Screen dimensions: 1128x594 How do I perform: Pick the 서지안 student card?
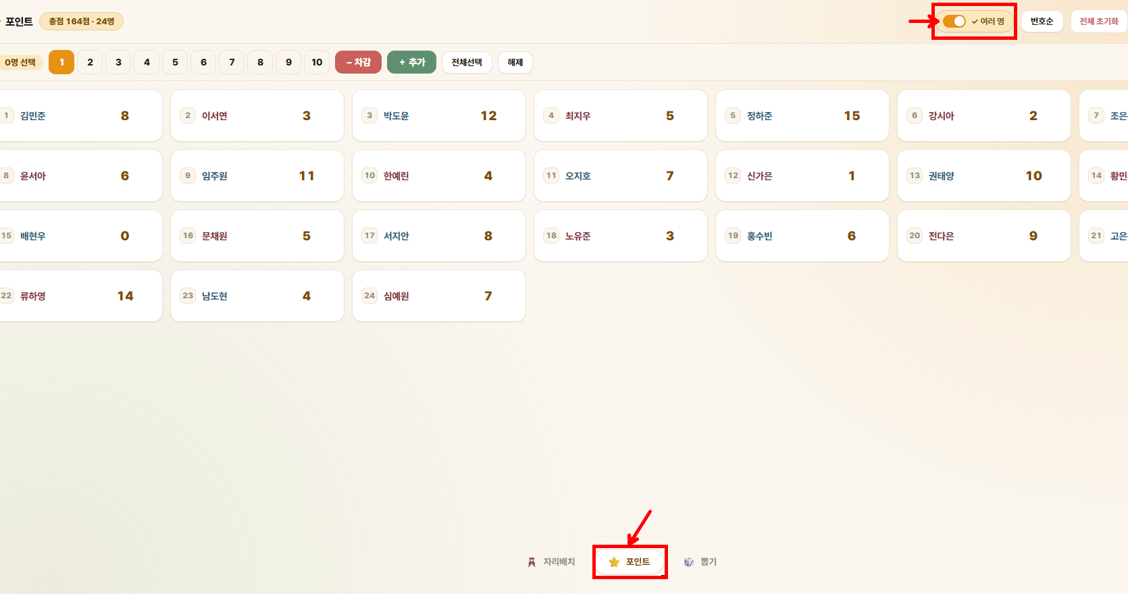(439, 236)
